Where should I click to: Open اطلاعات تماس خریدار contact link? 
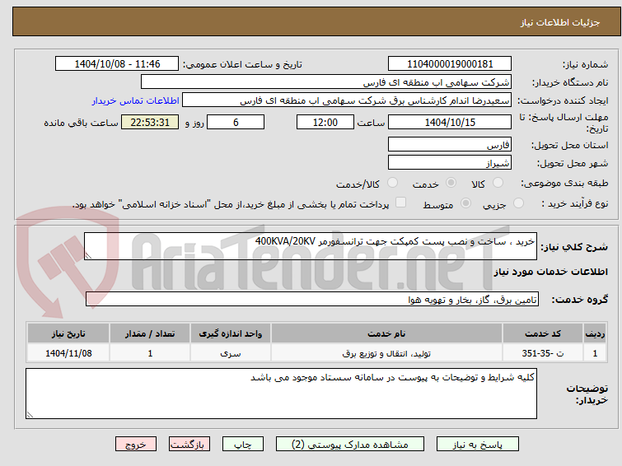(136, 100)
